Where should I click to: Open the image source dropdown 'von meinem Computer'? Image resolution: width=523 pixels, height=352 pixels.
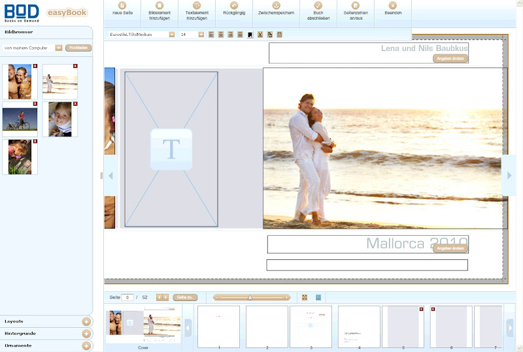[59, 48]
